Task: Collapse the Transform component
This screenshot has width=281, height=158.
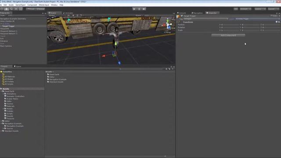Action: [177, 22]
